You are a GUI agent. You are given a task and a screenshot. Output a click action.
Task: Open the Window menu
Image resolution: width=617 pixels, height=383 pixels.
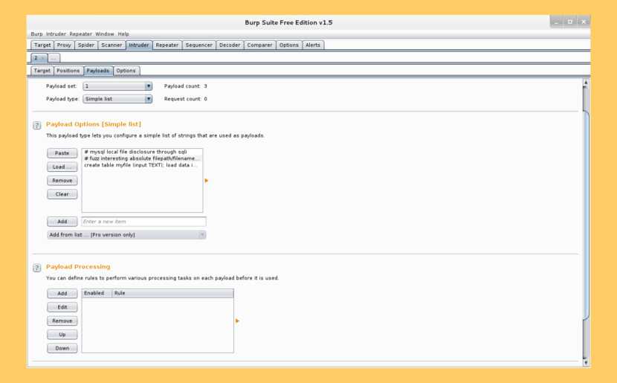[105, 34]
